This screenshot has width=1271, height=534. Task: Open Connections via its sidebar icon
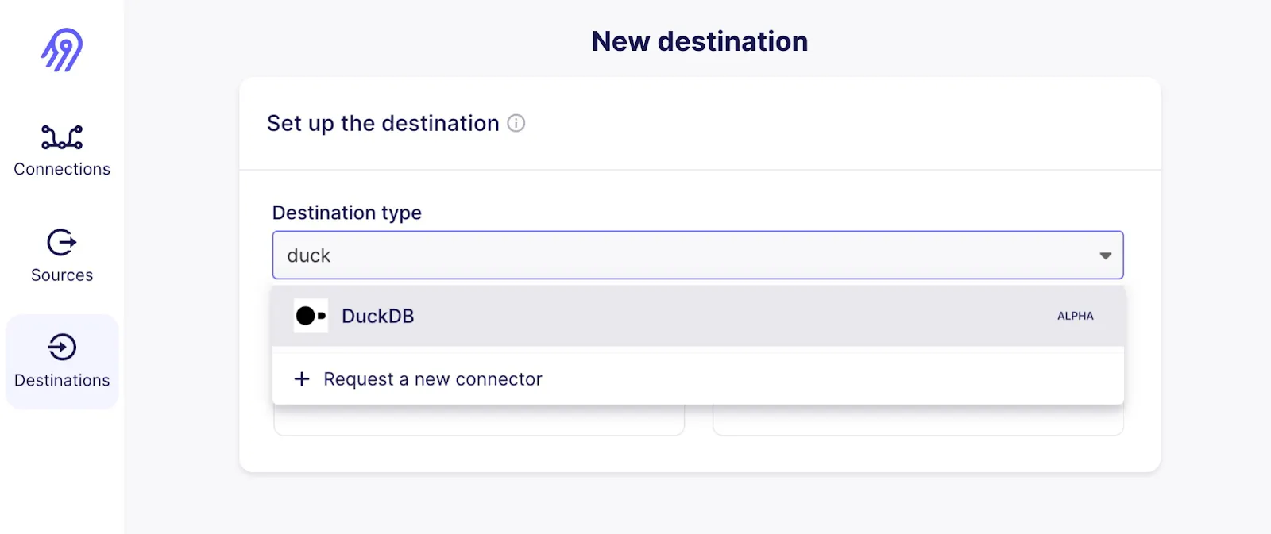coord(62,137)
